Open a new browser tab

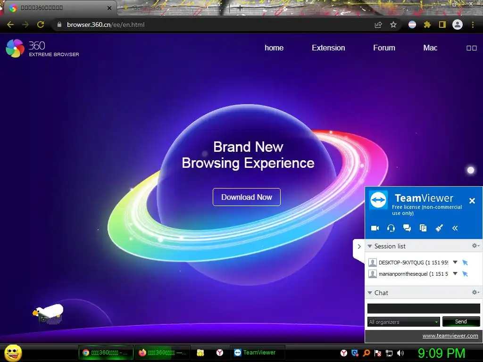point(240,8)
